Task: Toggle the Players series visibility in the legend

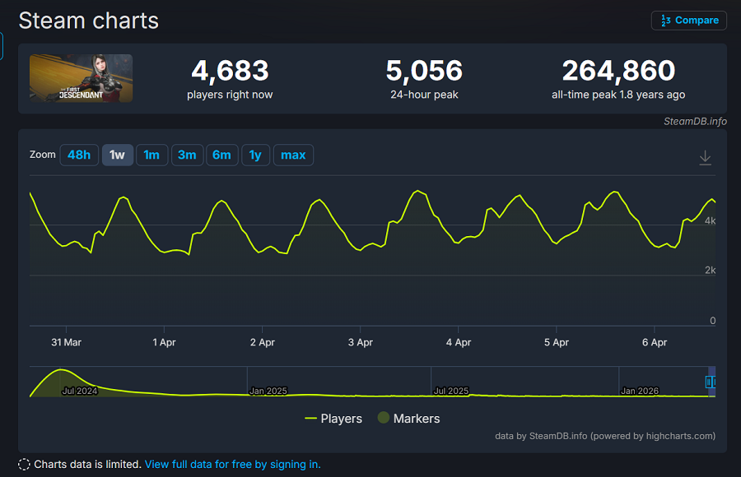Action: tap(333, 419)
